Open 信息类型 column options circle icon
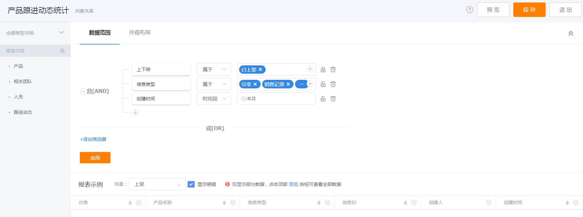 [x=327, y=203]
